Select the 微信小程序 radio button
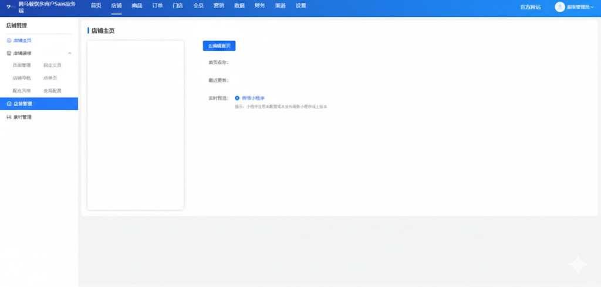Image resolution: width=601 pixels, height=287 pixels. click(x=237, y=98)
